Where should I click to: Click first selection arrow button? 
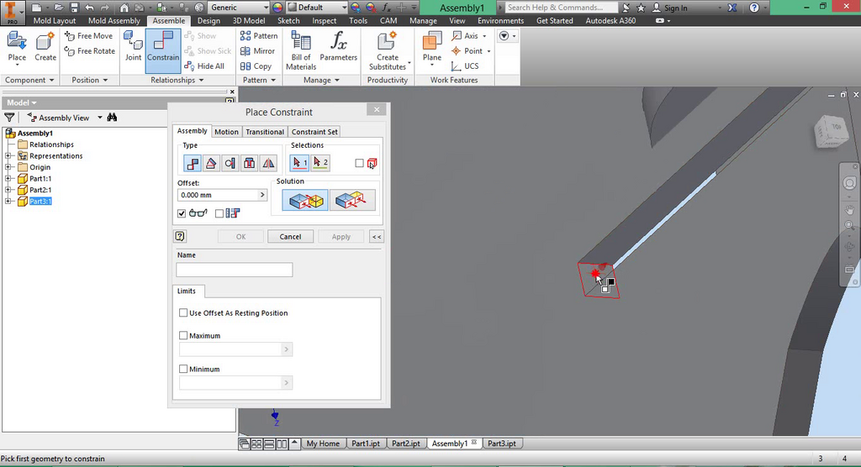point(299,163)
